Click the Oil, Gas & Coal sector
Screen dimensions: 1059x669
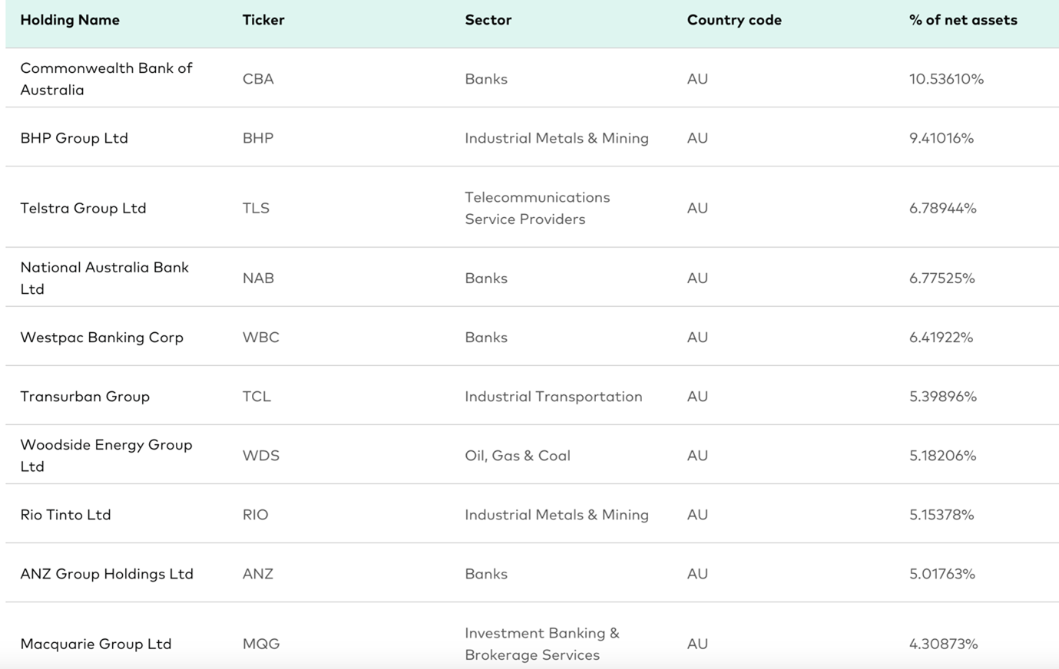pos(518,455)
